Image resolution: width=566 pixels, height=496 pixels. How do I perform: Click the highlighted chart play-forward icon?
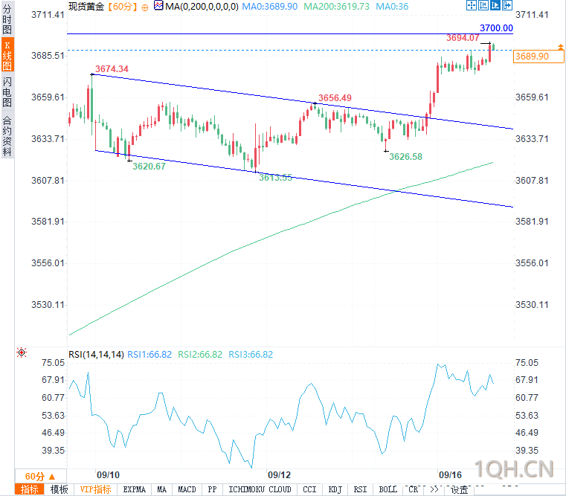pos(495,5)
